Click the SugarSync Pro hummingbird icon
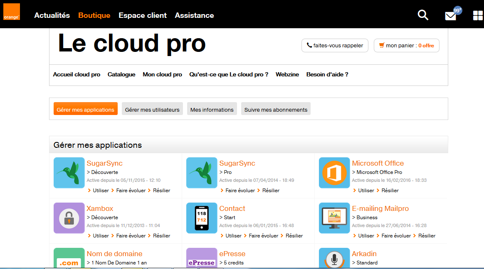Viewport: 484px width, 269px height. pos(202,173)
